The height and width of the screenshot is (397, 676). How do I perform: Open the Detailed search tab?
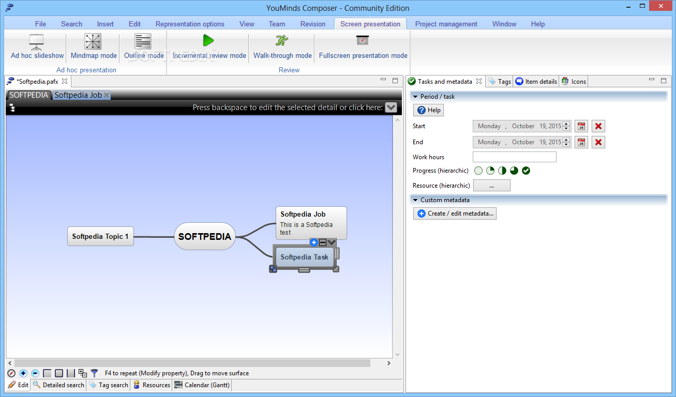coord(58,385)
